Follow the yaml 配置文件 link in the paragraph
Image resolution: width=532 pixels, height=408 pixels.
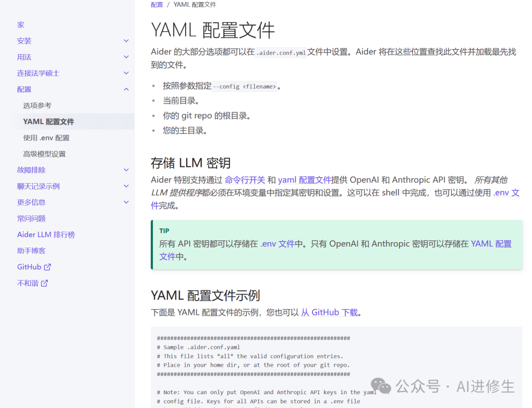tap(304, 180)
